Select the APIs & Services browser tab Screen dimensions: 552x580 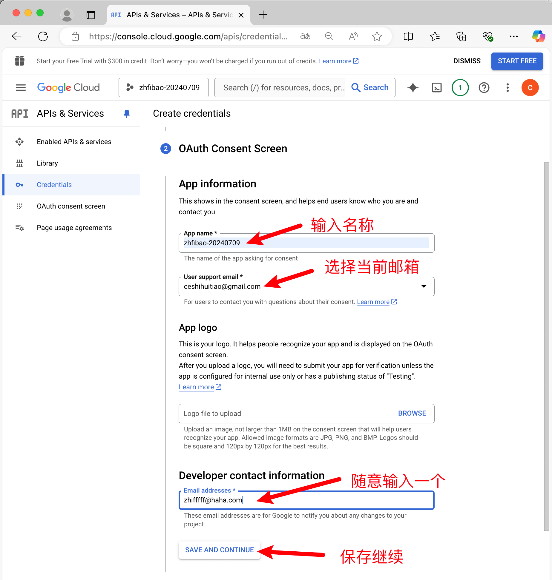[178, 15]
